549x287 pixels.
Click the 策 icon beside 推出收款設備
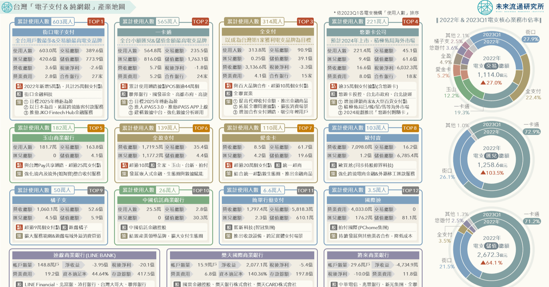pos(228,236)
